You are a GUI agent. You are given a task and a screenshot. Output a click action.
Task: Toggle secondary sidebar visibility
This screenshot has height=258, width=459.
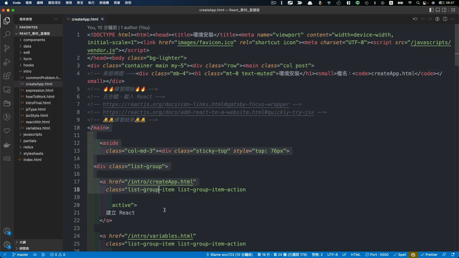click(x=444, y=10)
